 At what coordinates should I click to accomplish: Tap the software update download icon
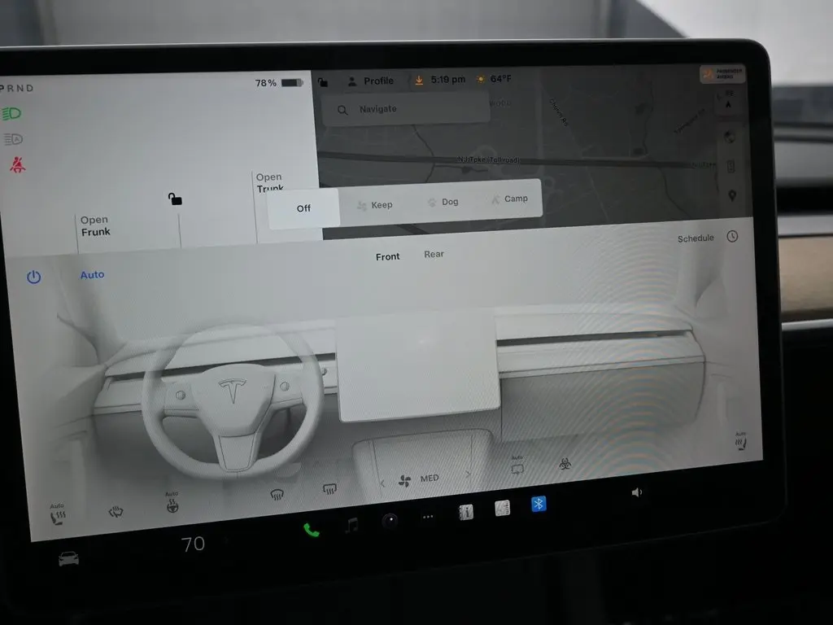click(x=419, y=80)
